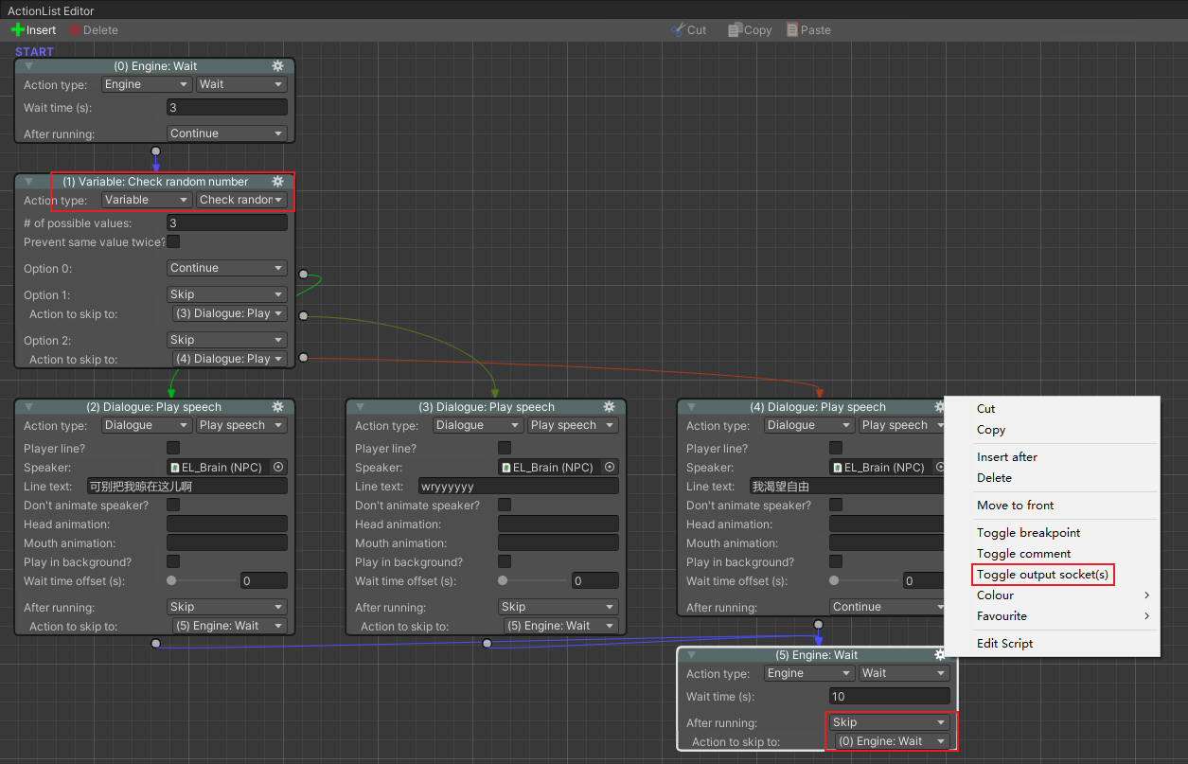Open gear menu on (3) Dialogue: Play speech
Viewport: 1188px width, 764px height.
pyautogui.click(x=609, y=407)
